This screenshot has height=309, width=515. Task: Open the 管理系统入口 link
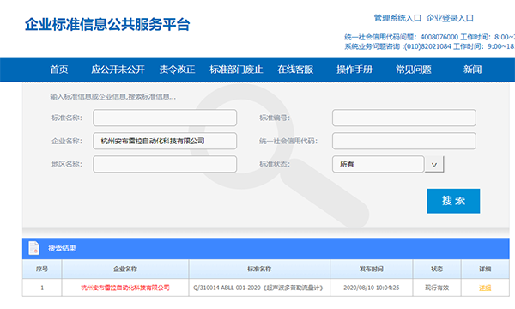[397, 18]
